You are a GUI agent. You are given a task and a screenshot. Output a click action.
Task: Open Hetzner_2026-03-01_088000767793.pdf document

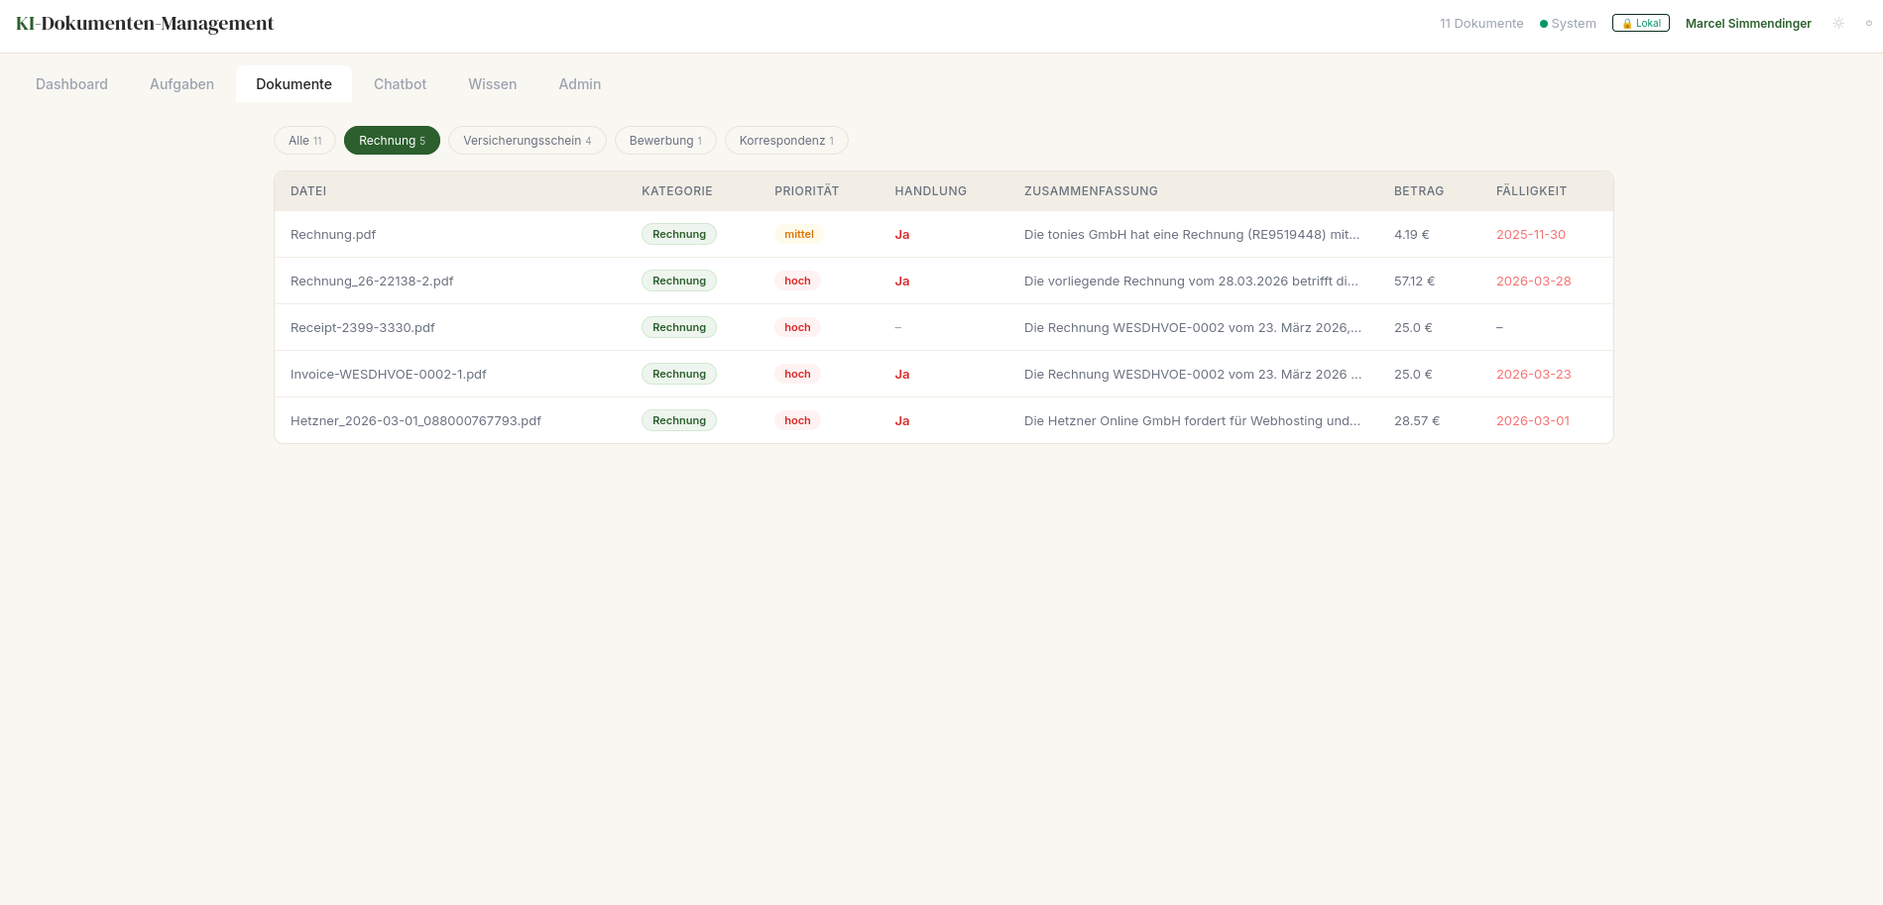click(x=415, y=421)
